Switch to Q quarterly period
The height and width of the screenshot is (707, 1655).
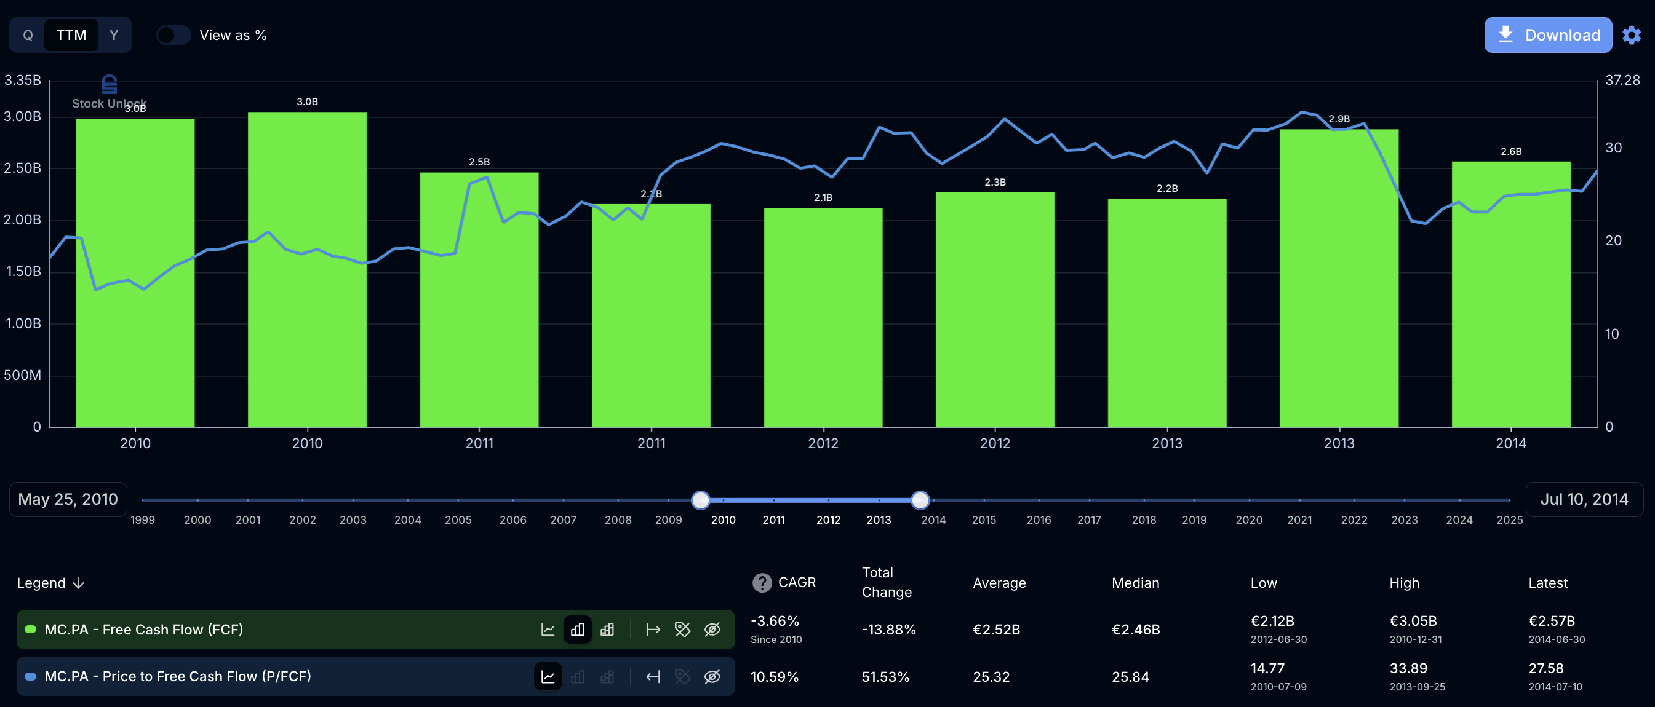pyautogui.click(x=28, y=34)
